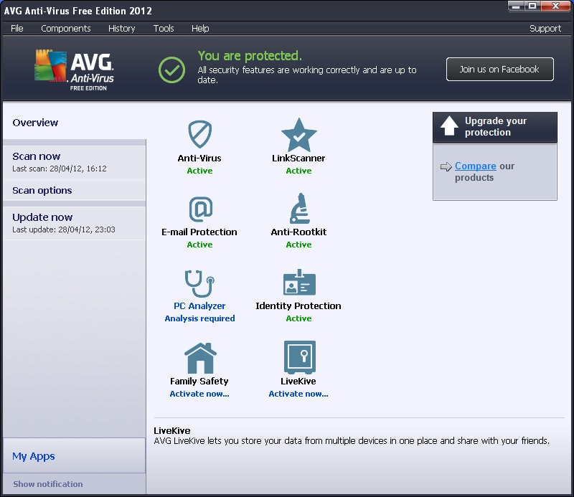Open the File menu
Screen dimensions: 574x497
click(17, 29)
